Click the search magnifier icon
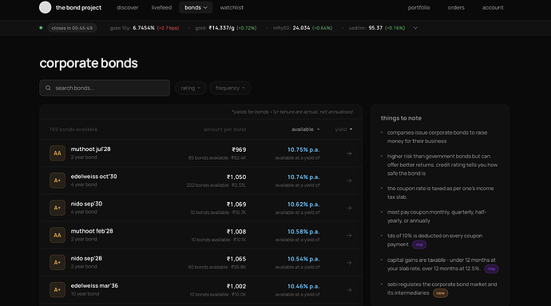The width and height of the screenshot is (551, 306). coord(48,88)
